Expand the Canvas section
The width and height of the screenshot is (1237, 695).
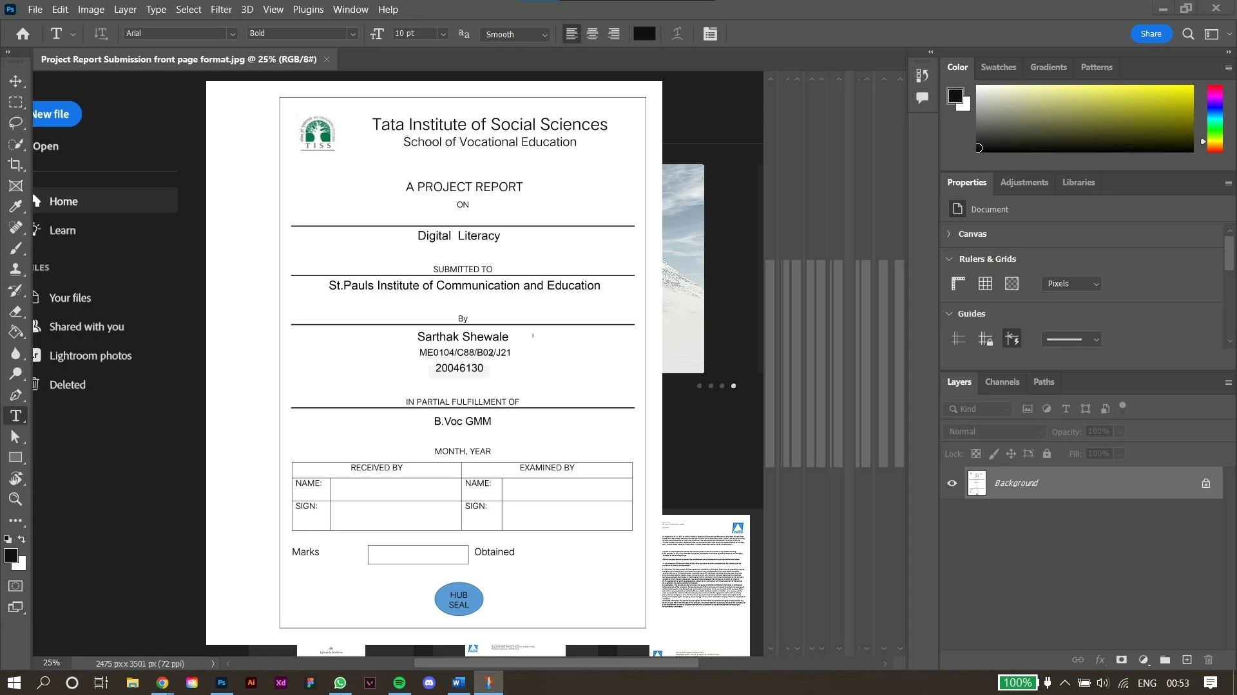949,234
